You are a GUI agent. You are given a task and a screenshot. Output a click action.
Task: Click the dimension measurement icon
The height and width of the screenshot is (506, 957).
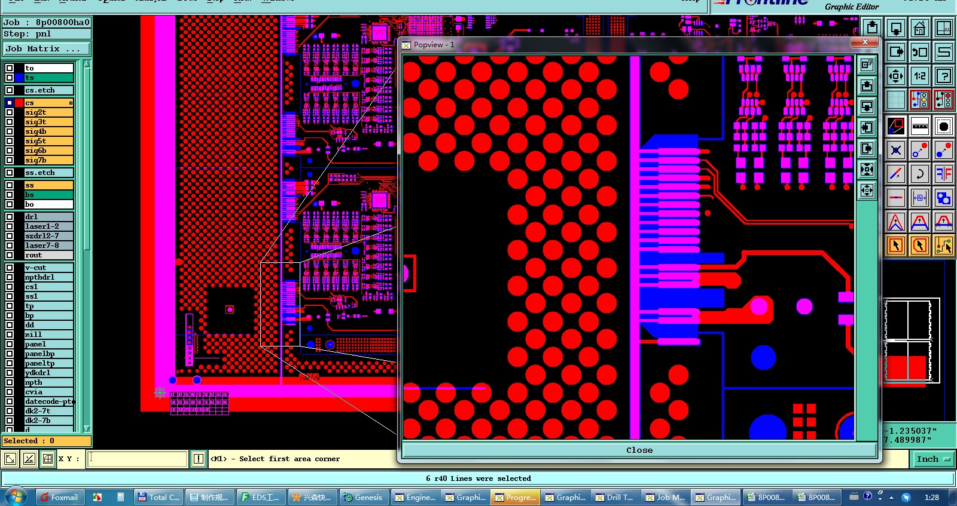(920, 198)
